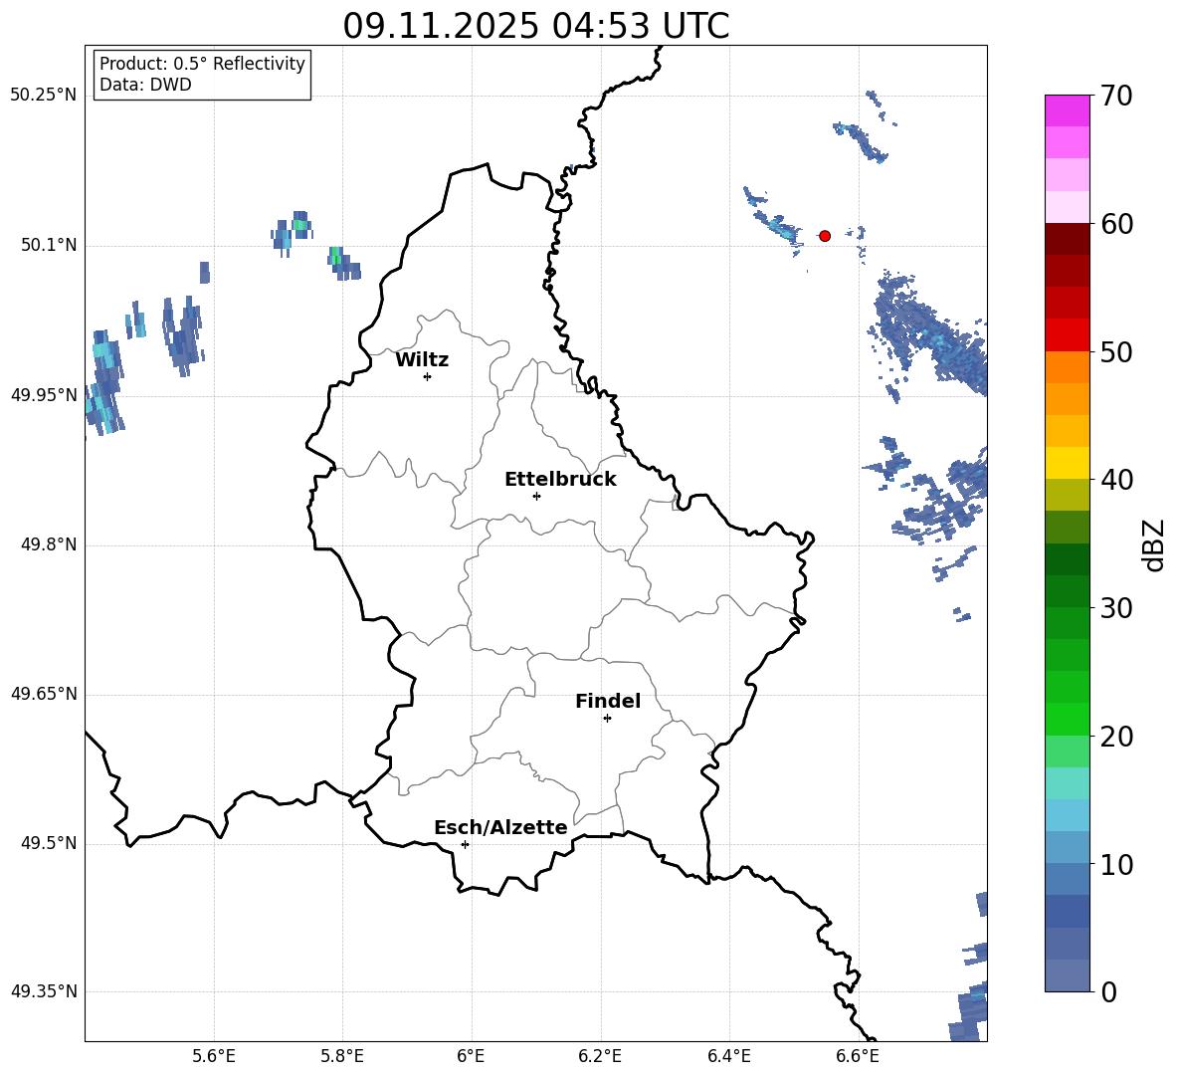The width and height of the screenshot is (1178, 1076).
Task: Click the 6.6°E longitude label
Action: 858,1056
